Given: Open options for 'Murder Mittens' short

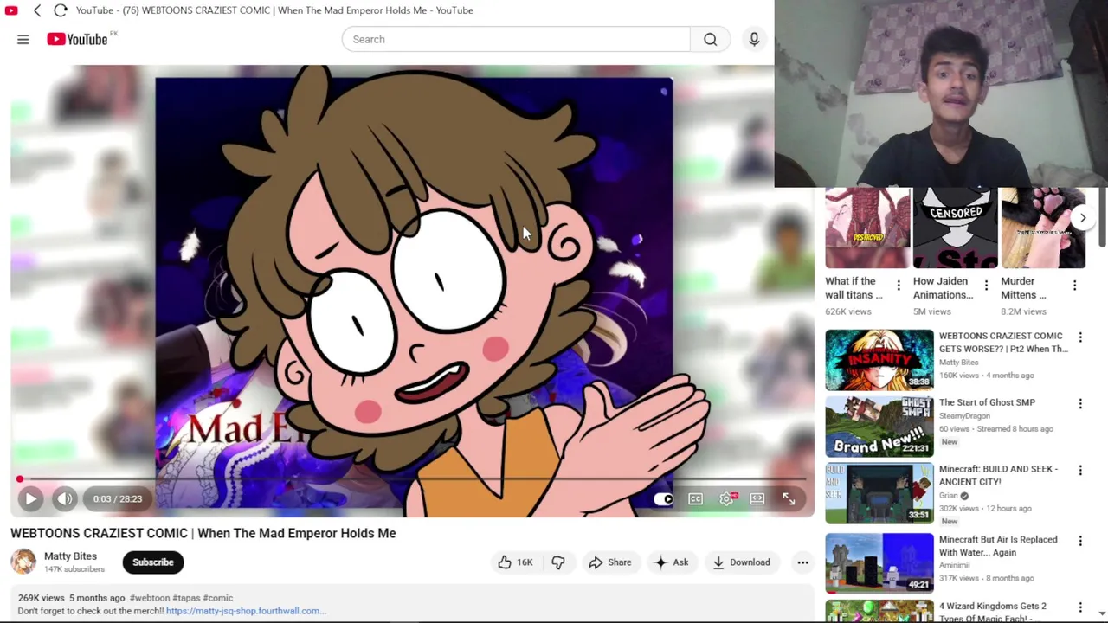Looking at the screenshot, I should click(x=1075, y=286).
